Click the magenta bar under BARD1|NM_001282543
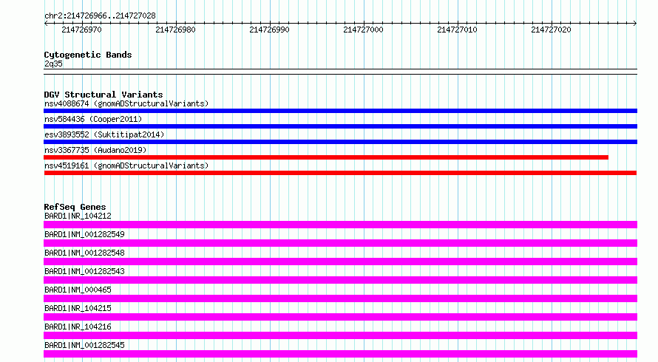Screen dimensions: 658x362 (x=340, y=280)
